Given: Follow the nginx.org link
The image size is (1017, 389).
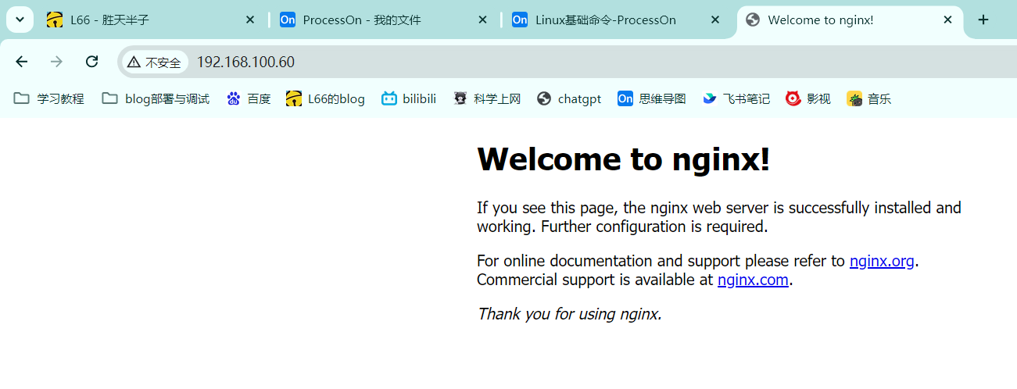Looking at the screenshot, I should point(882,261).
